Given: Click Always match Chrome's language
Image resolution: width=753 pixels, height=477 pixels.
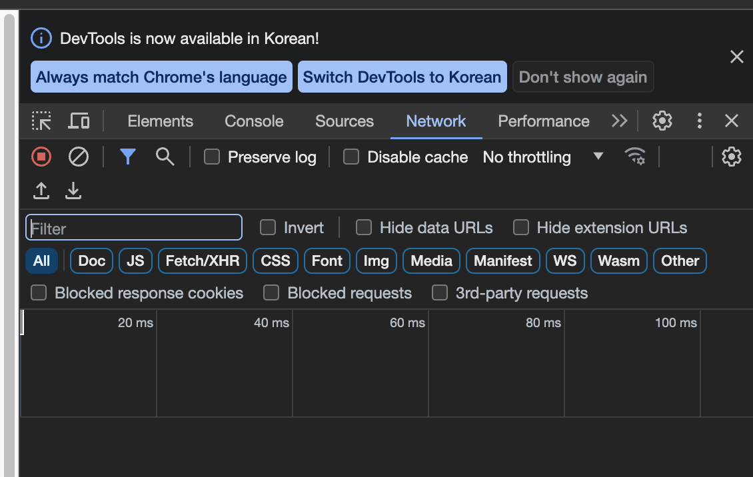Looking at the screenshot, I should pyautogui.click(x=161, y=77).
